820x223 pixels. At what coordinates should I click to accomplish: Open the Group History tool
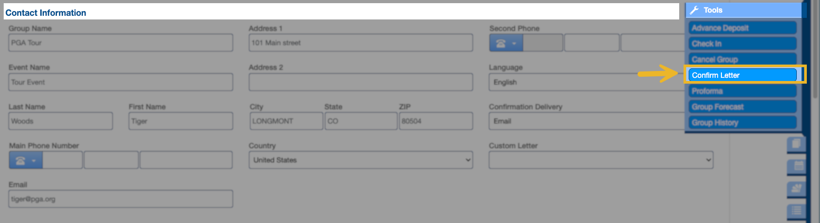tap(742, 123)
